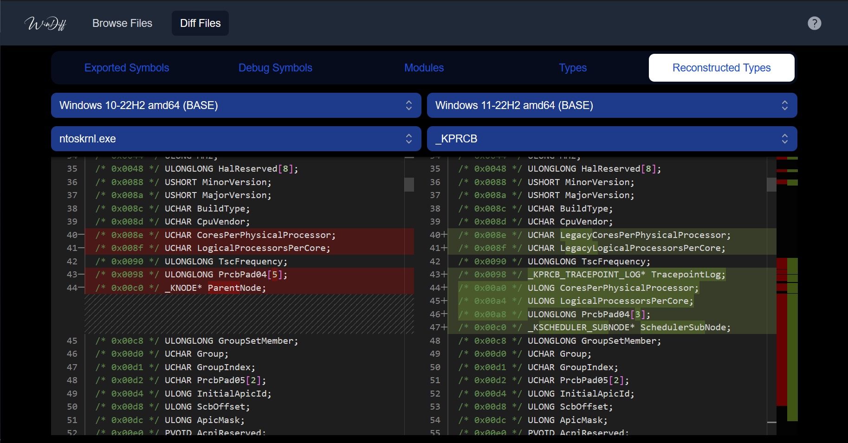The width and height of the screenshot is (848, 443).
Task: Click the Diff Files navigation button
Action: [200, 23]
